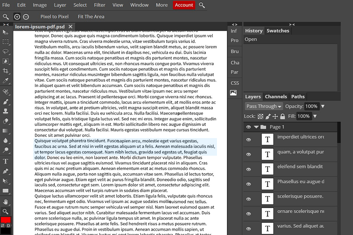
Task: Enable the transparent pixels lock
Action: coord(260,116)
